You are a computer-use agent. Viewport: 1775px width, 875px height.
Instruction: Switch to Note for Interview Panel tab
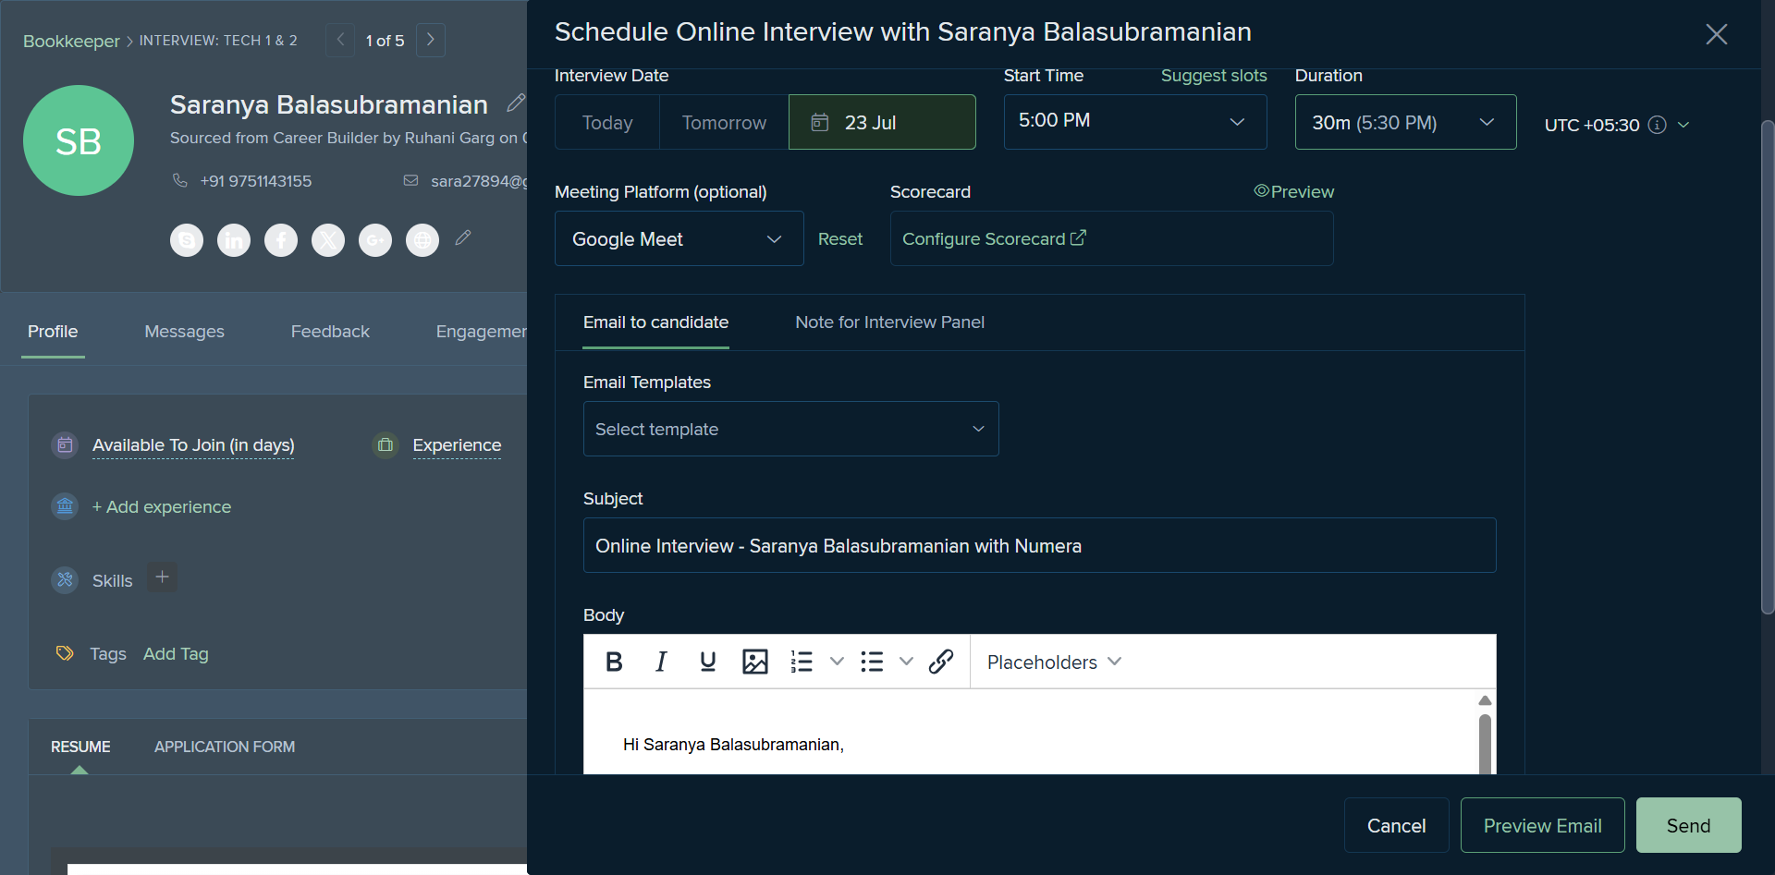(x=889, y=322)
